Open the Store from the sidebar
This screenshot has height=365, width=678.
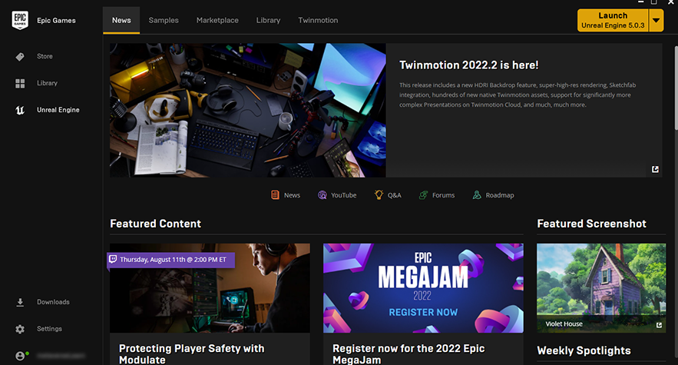tap(21, 57)
